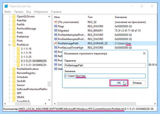Select the PerHwIdStorage folder icon
This screenshot has height=114, width=160.
pos(14,28)
